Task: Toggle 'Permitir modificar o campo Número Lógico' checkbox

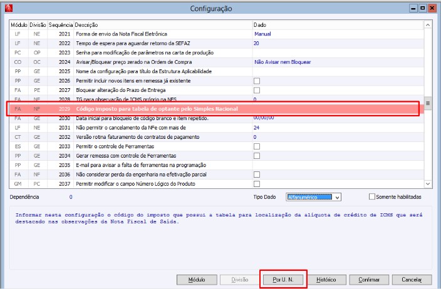Action: [256, 184]
